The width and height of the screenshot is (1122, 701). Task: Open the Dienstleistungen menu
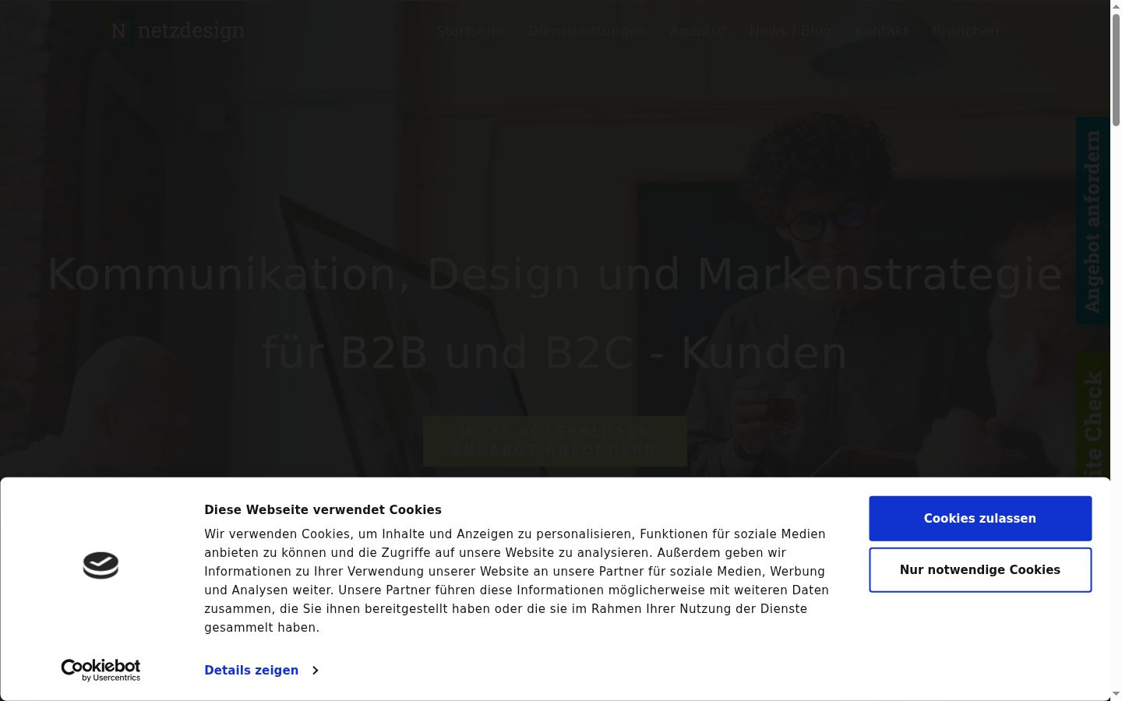(587, 31)
